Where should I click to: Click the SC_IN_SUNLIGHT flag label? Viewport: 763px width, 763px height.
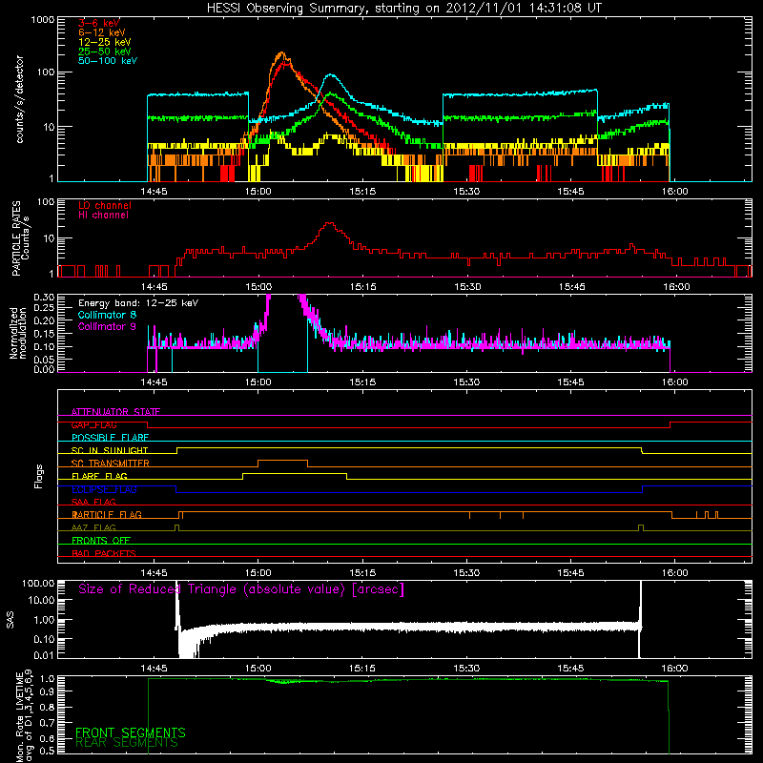coord(110,450)
